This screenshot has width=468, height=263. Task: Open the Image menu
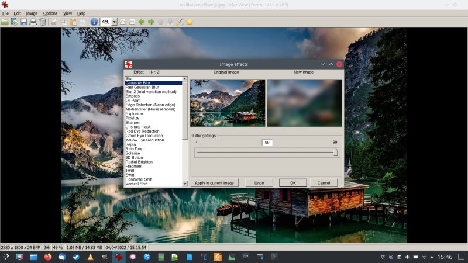[x=32, y=13]
